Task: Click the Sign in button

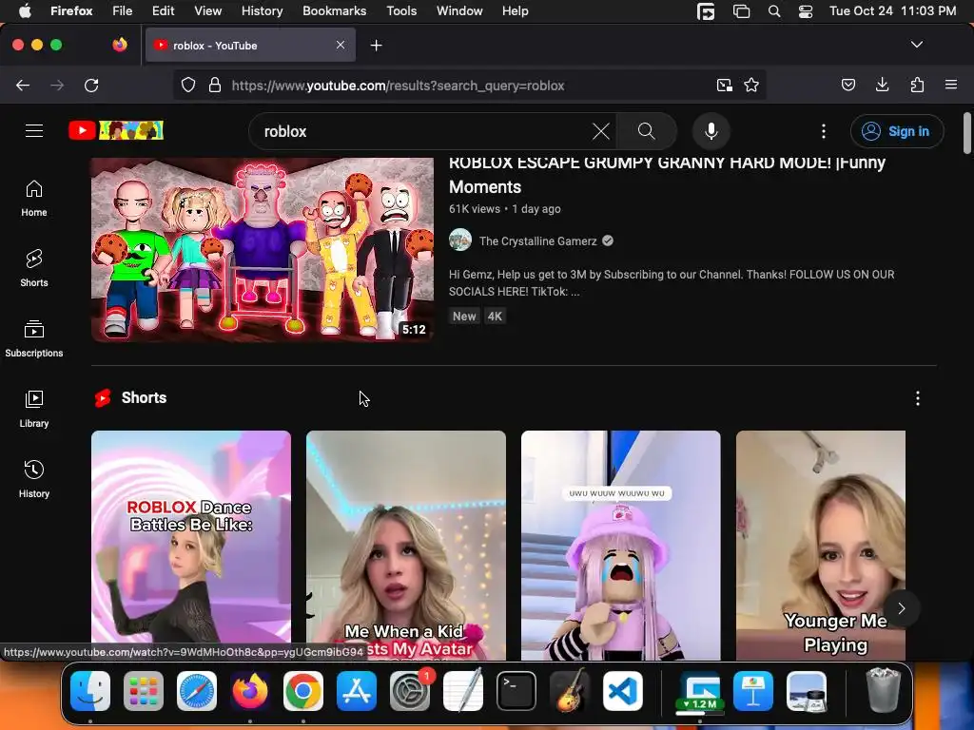Action: (x=897, y=131)
